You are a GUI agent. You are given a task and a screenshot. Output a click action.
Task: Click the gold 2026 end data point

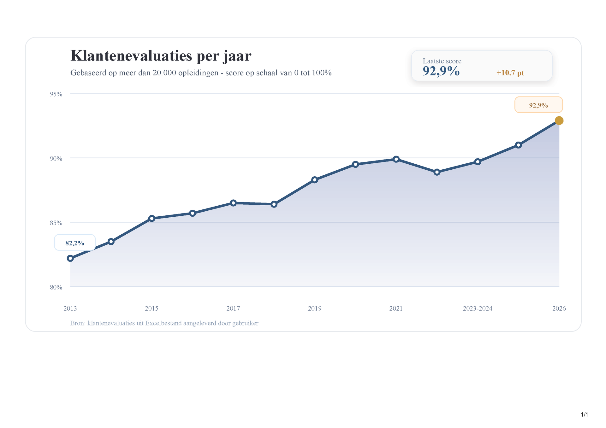tap(559, 120)
